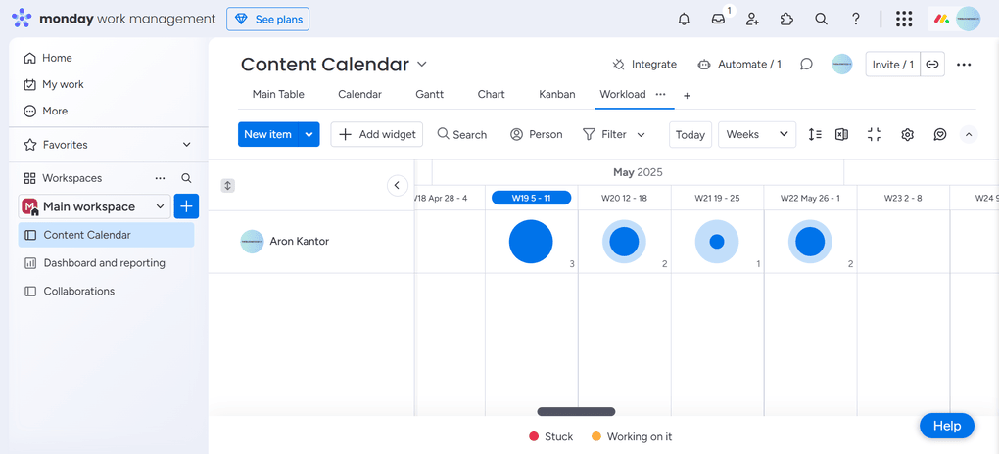
Task: Open the Weeks timescale dropdown
Action: 756,134
